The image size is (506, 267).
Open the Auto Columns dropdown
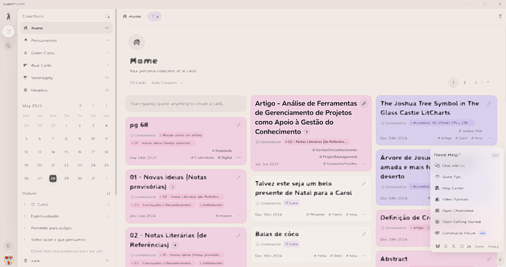point(167,83)
